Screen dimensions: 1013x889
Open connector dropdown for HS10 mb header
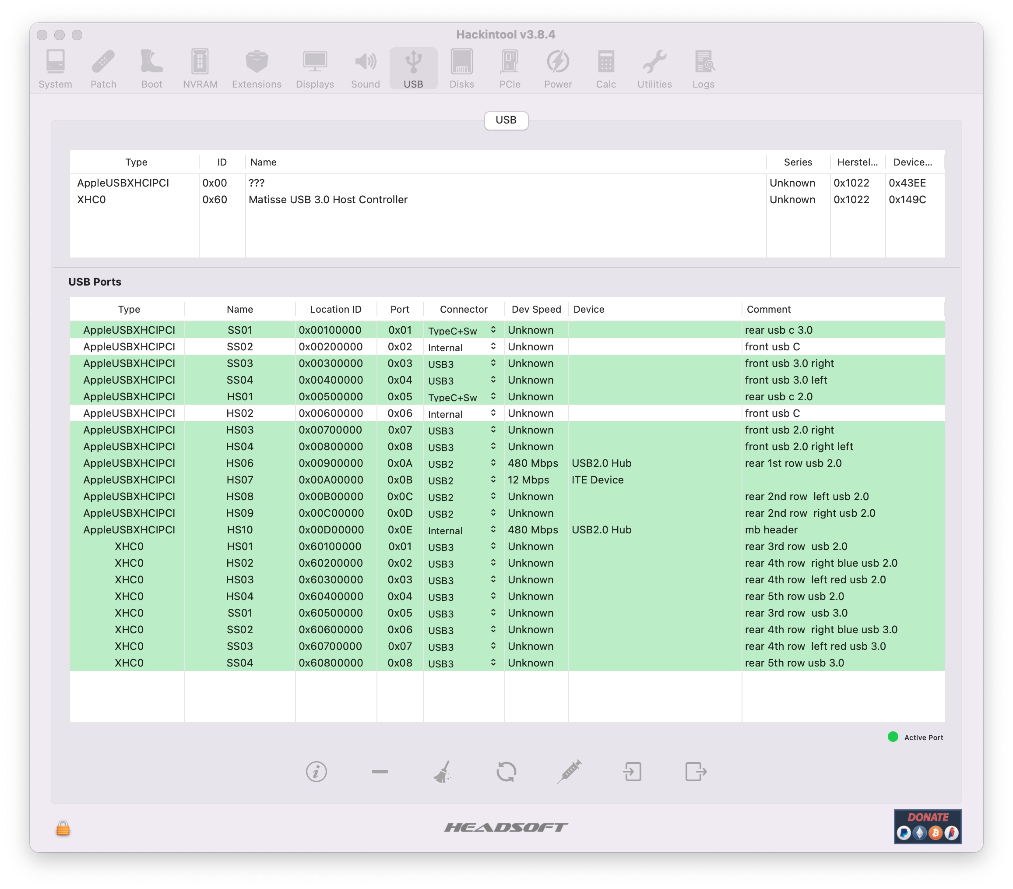click(x=493, y=529)
